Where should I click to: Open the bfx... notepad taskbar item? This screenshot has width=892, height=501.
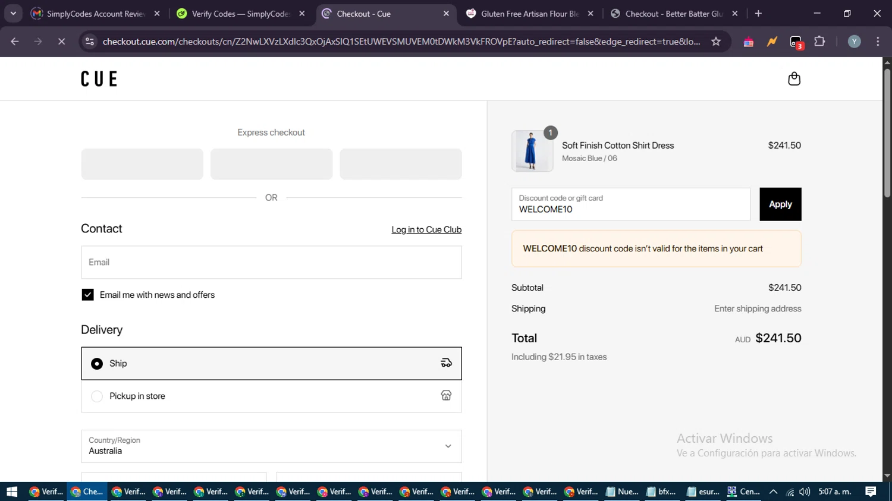662,491
